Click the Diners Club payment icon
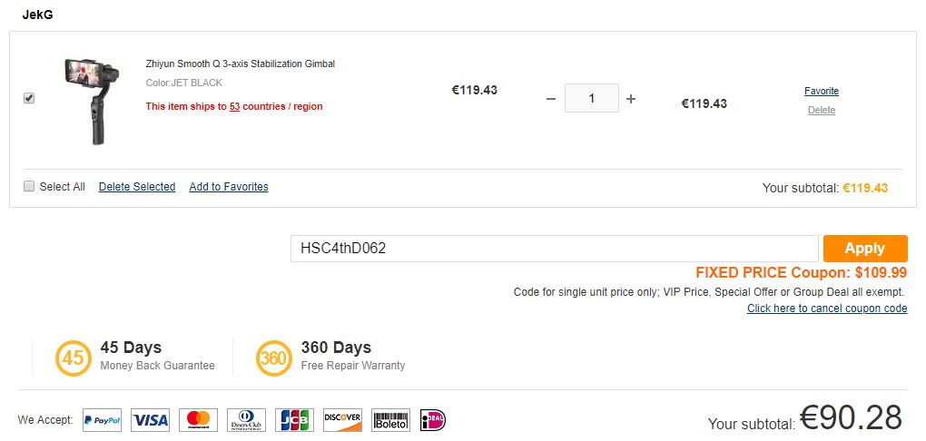Image resolution: width=926 pixels, height=441 pixels. 246,420
